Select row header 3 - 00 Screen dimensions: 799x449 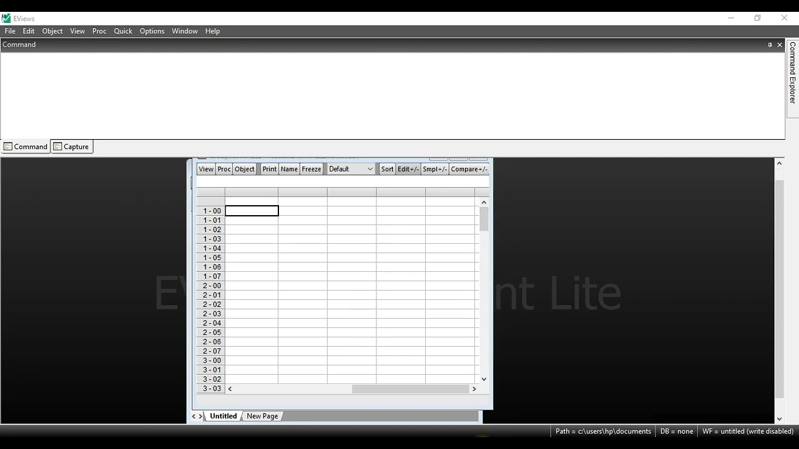tap(211, 360)
